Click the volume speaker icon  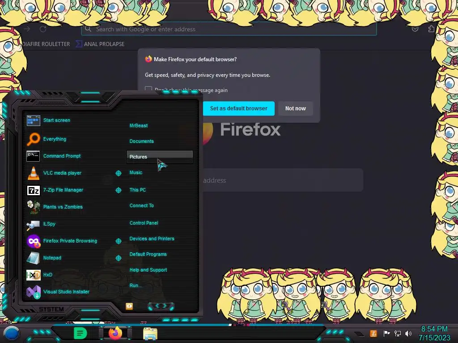click(408, 333)
